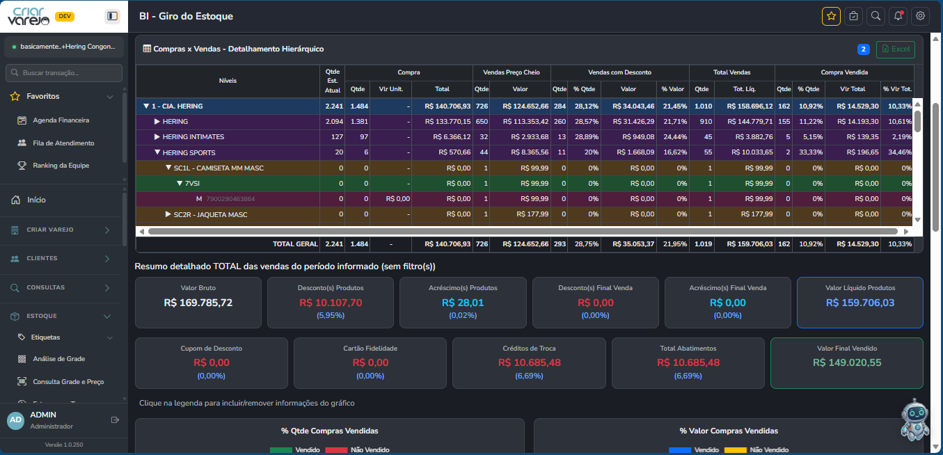Screen dimensions: 943x455
Task: Expand the HERING INTIMATES row
Action: [x=157, y=137]
